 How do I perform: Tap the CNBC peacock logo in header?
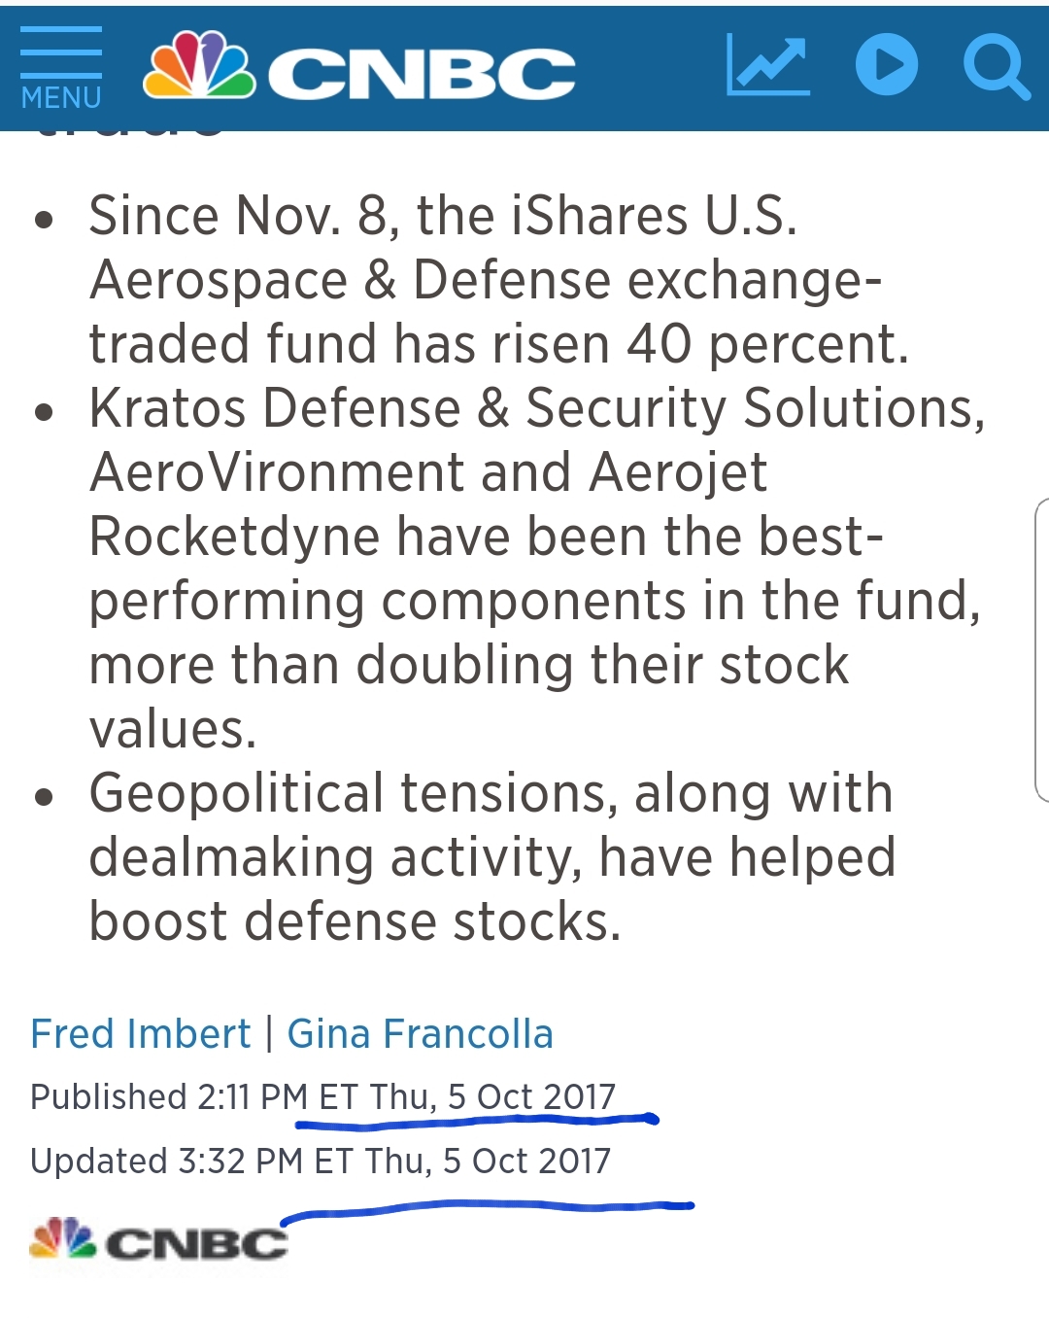pyautogui.click(x=199, y=64)
